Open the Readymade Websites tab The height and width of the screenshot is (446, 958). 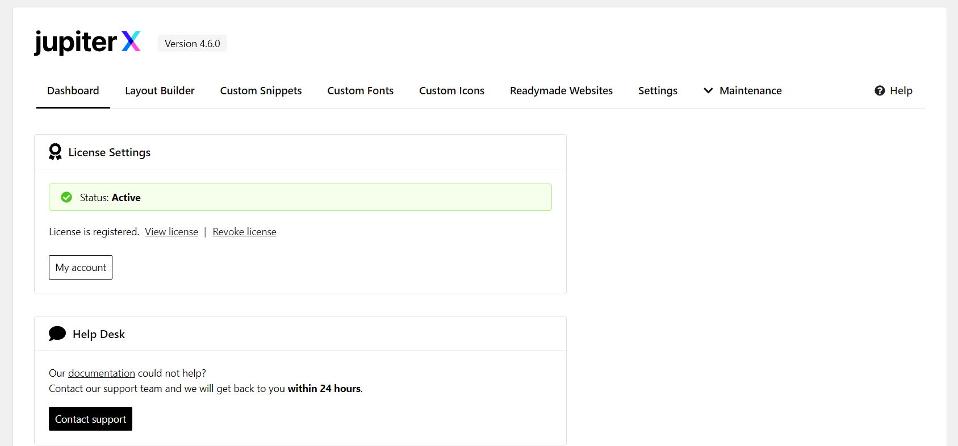click(561, 91)
